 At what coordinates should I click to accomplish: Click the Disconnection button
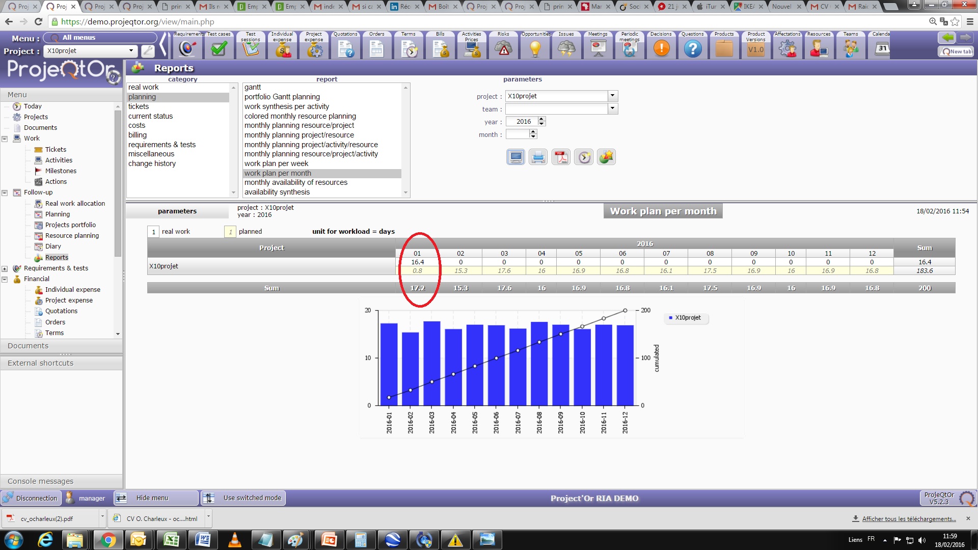(x=31, y=498)
